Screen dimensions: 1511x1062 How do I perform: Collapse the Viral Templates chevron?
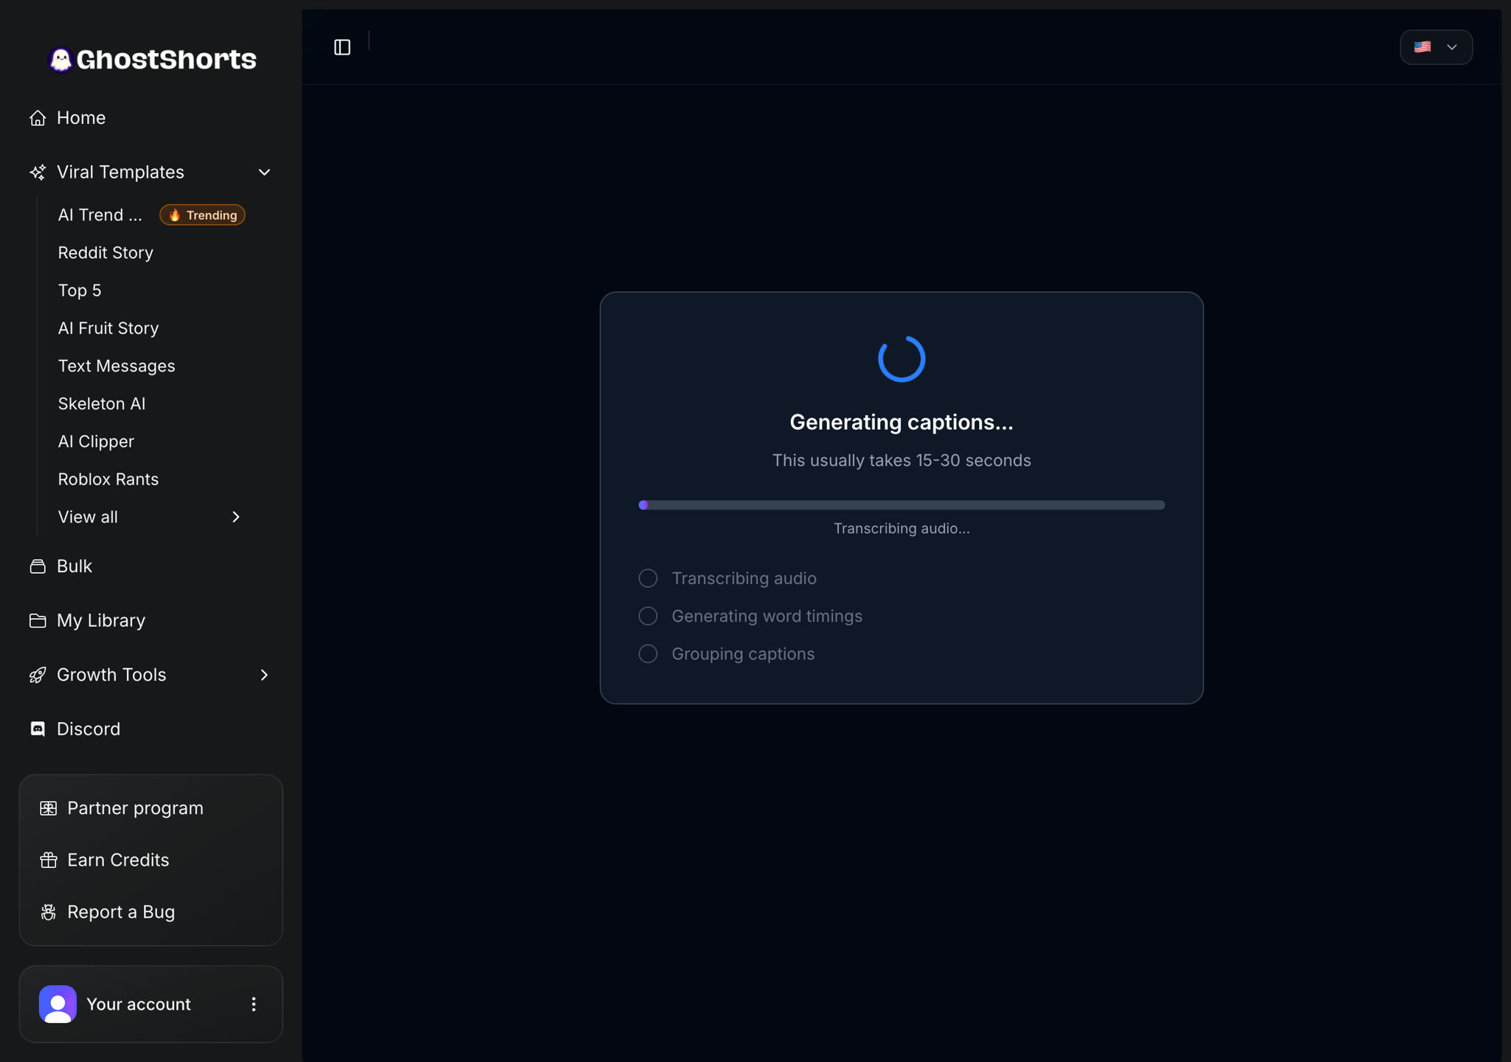tap(264, 173)
